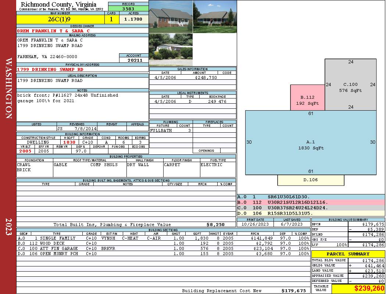The height and width of the screenshot is (294, 386).
Task: Select the account number 20211
Action: (x=134, y=60)
